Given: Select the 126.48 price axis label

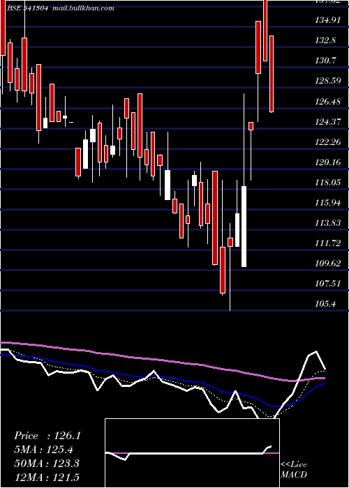Looking at the screenshot, I should click(327, 102).
